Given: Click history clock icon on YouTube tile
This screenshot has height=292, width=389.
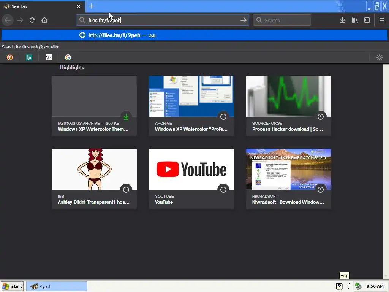Looking at the screenshot, I should (223, 190).
